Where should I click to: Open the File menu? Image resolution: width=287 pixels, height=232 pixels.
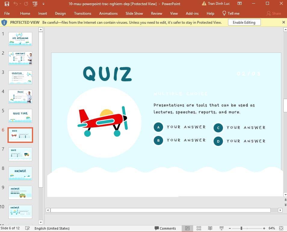point(7,14)
